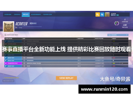
Task: Expand the All Modes dropdown
Action: point(118,35)
